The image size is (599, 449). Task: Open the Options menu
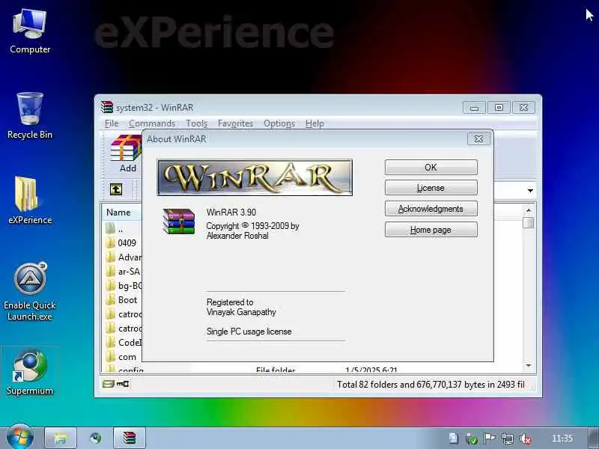click(x=279, y=123)
